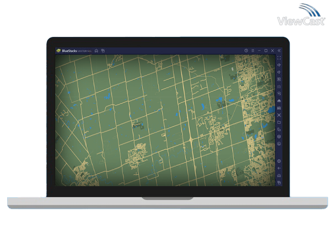Click the BlueStacks logo in title bar
Viewport: 332px width, 228px height.
[58, 51]
